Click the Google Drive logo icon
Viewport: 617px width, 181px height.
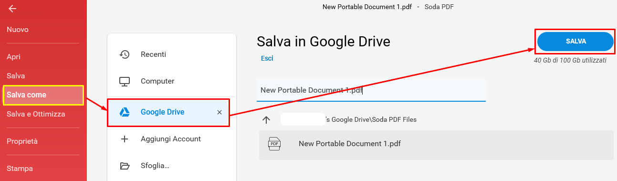(x=125, y=112)
